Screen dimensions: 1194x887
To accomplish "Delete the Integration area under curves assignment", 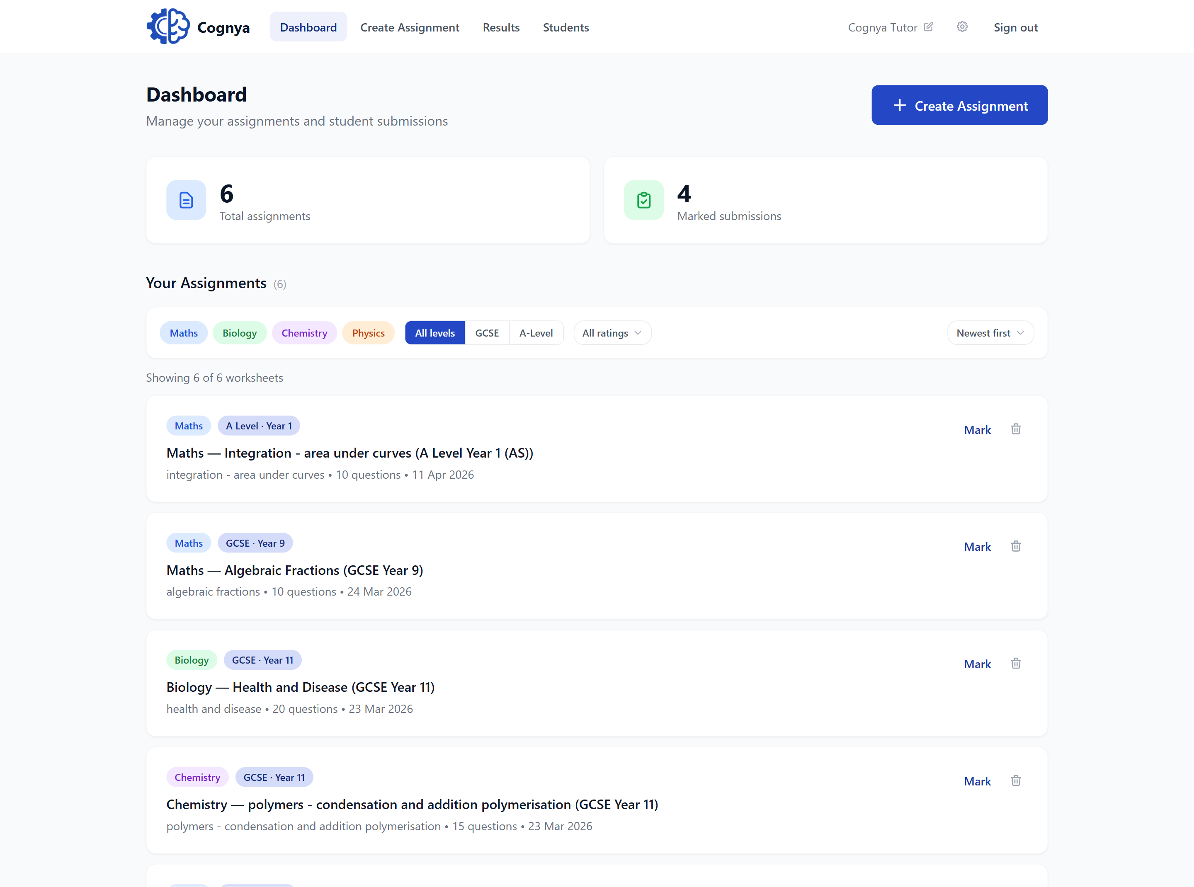I will click(x=1016, y=429).
